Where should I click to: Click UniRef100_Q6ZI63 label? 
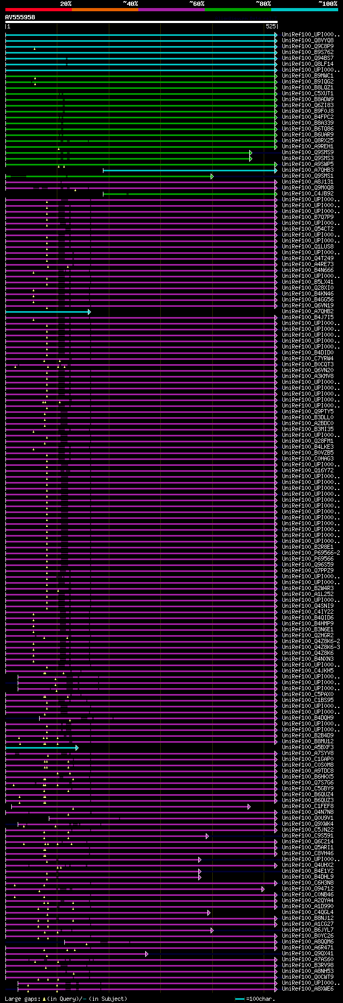(x=308, y=105)
